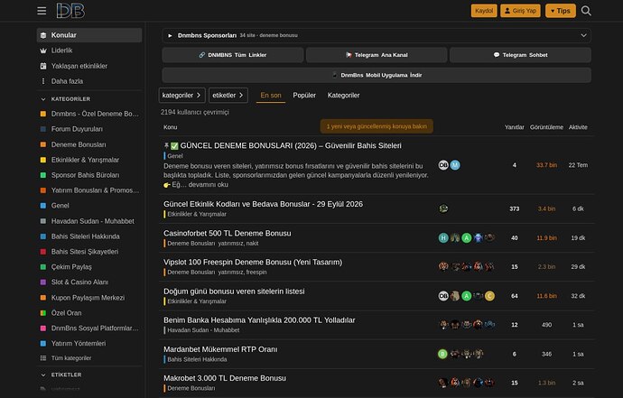Switch to the Kategoriler tab
623x398 pixels.
pos(343,96)
